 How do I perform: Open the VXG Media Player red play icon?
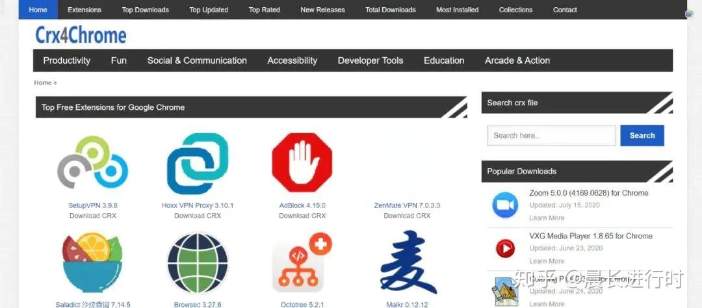pyautogui.click(x=505, y=248)
